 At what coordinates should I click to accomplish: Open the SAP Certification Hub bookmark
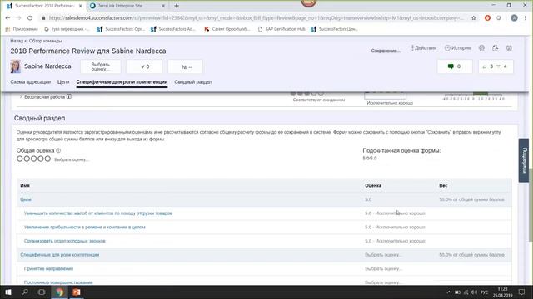[281, 29]
